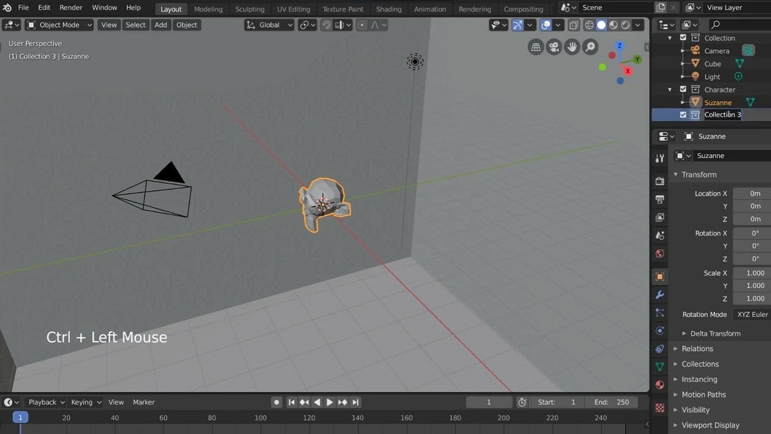Toggle auto keying record button
This screenshot has width=771, height=434.
click(277, 402)
